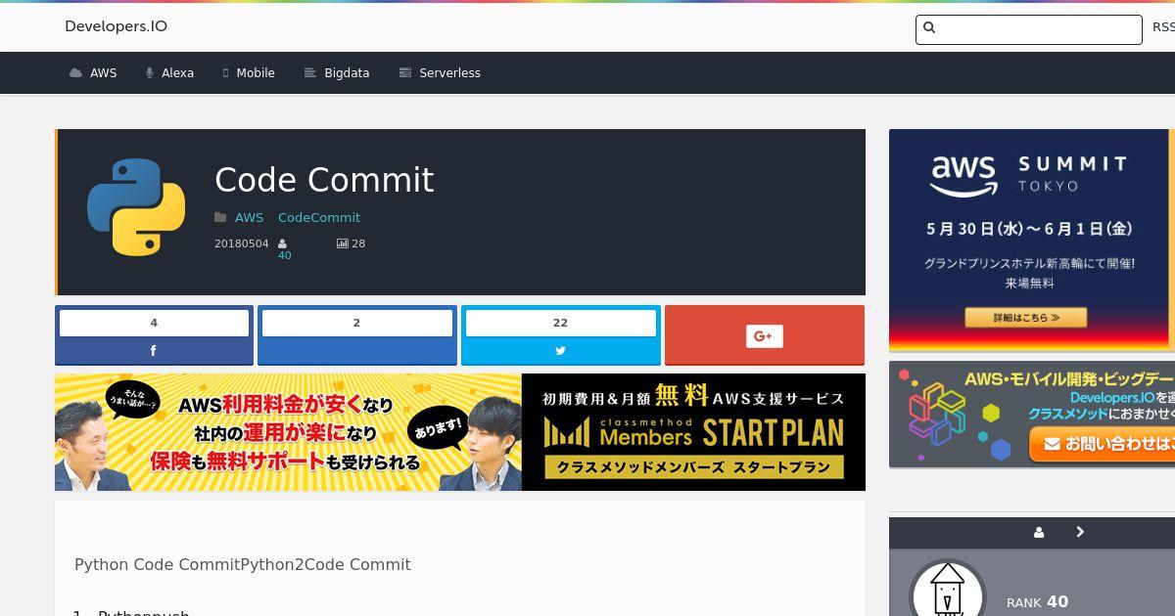Click the yellow button in the Summit banner
The image size is (1175, 616).
(1026, 318)
